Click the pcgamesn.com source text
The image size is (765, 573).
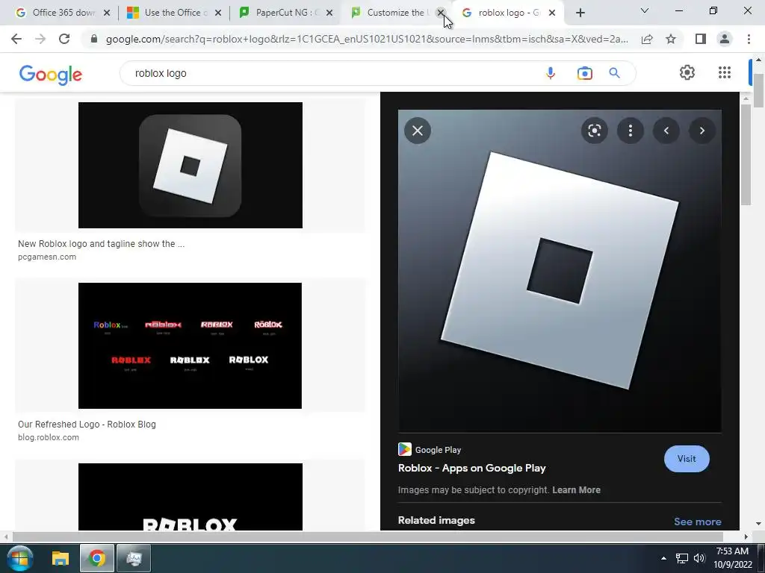tap(47, 257)
